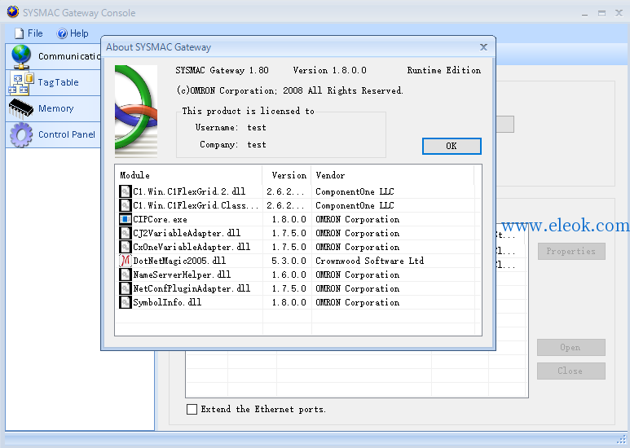
Task: Open the File menu
Action: pyautogui.click(x=29, y=33)
